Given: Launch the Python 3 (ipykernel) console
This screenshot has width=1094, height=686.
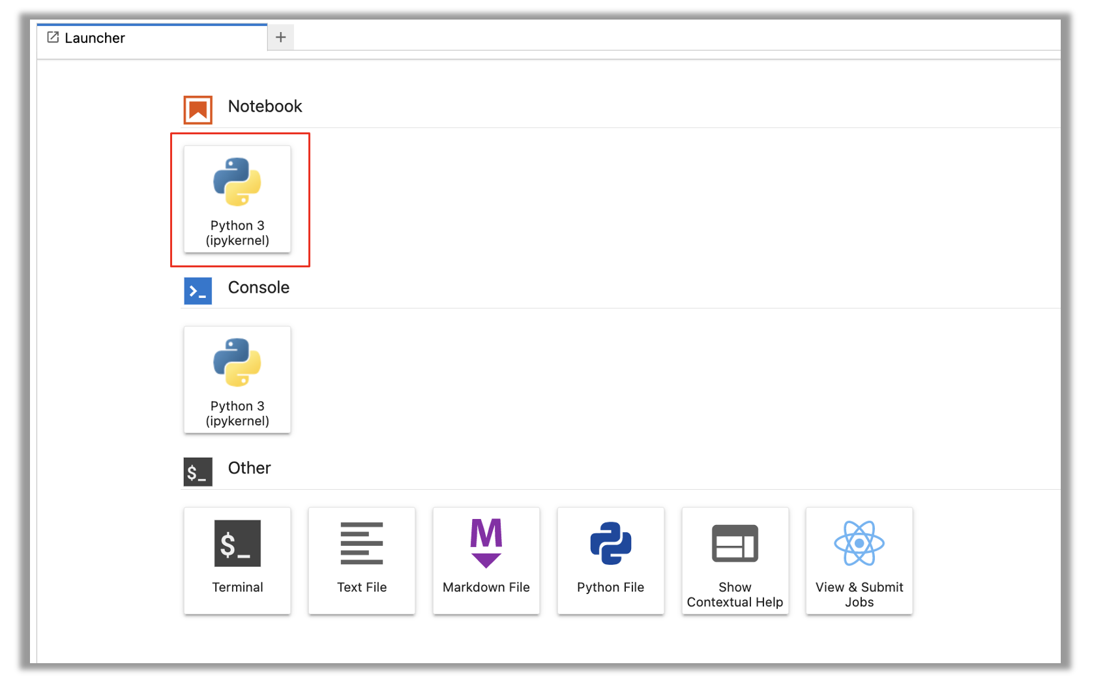Looking at the screenshot, I should click(237, 380).
